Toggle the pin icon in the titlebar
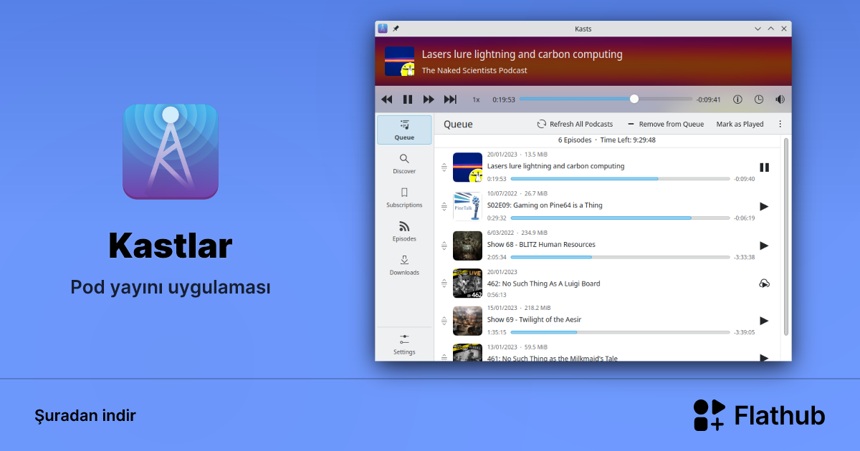 tap(394, 28)
